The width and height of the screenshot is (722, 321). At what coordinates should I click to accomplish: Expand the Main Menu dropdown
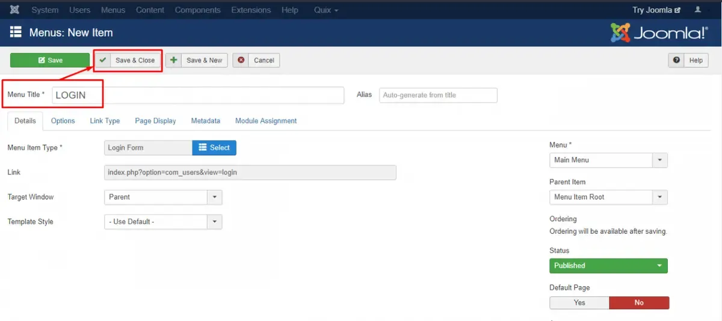click(608, 160)
